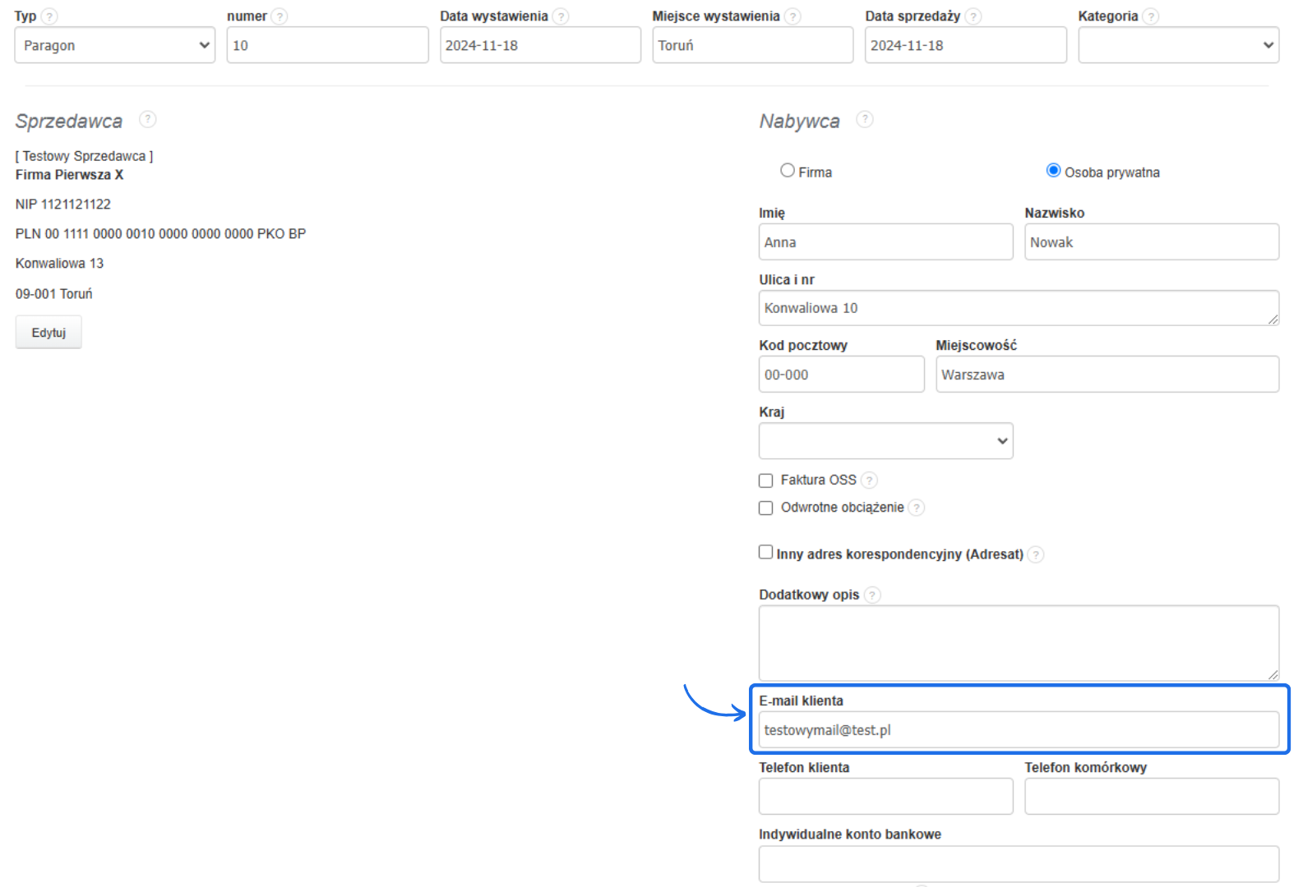Open the Typ dropdown showing Paragon
Viewport: 1303px width, 887px height.
(114, 45)
